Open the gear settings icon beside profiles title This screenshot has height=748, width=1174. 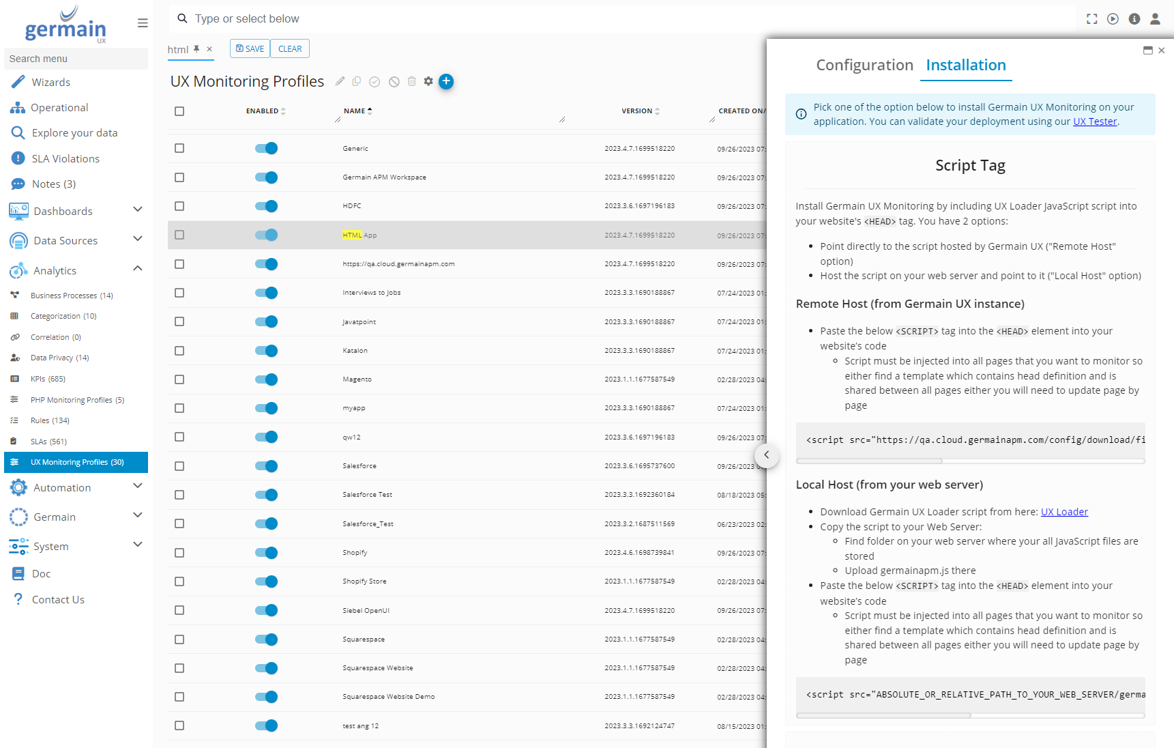428,81
